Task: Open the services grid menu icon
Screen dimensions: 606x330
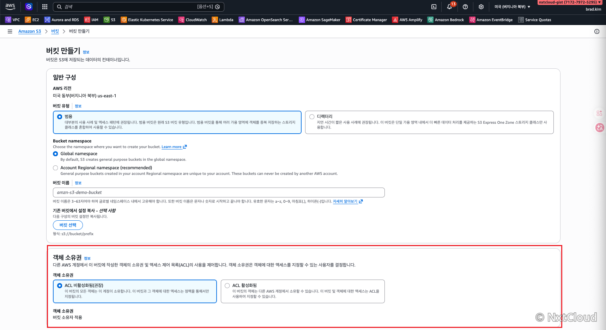Action: pyautogui.click(x=45, y=7)
